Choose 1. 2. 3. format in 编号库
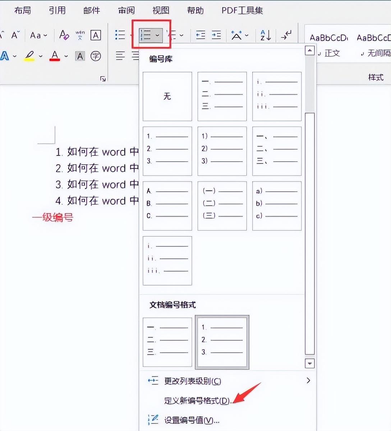Image resolution: width=391 pixels, height=431 pixels. pyautogui.click(x=167, y=151)
